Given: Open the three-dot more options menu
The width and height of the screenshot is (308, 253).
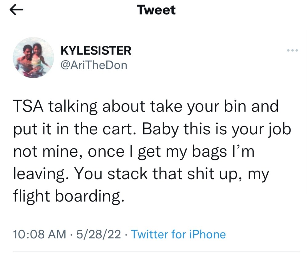Looking at the screenshot, I should coord(292,51).
